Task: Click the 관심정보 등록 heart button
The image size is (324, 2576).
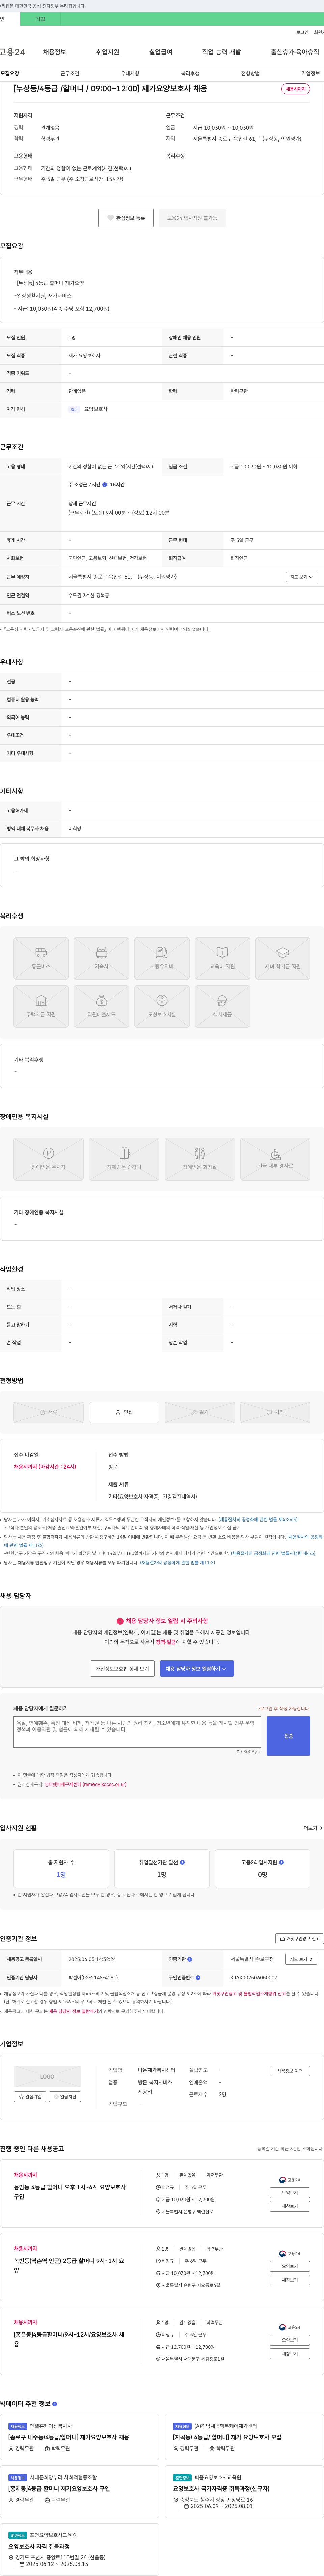Action: (126, 218)
